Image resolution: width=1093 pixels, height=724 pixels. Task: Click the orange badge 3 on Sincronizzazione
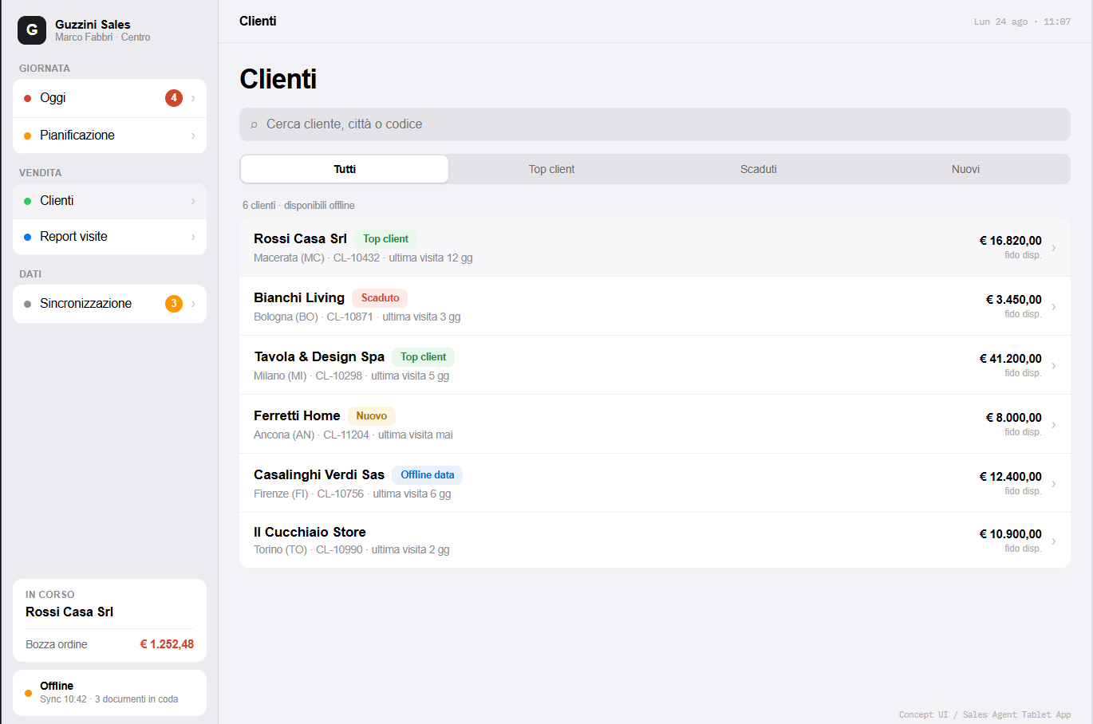coord(174,304)
